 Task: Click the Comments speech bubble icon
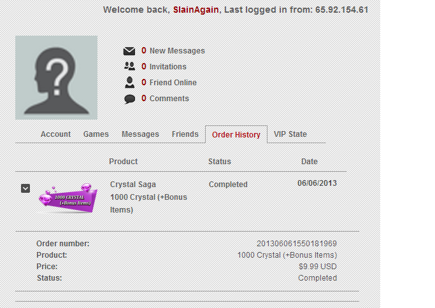pos(129,99)
